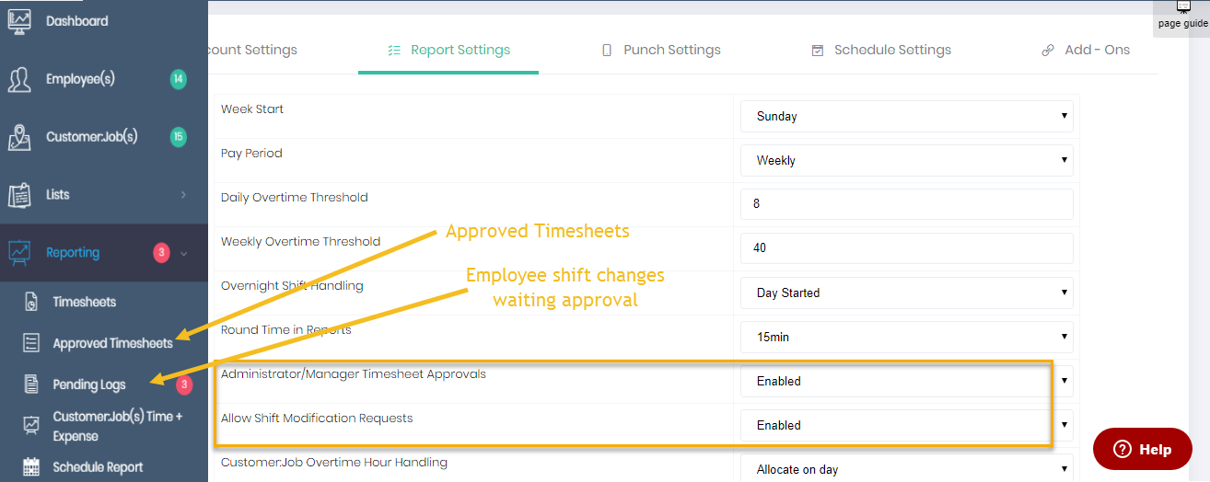The width and height of the screenshot is (1210, 482).
Task: Open Administrator/Manager Timesheet Approvals dropdown
Action: [907, 382]
